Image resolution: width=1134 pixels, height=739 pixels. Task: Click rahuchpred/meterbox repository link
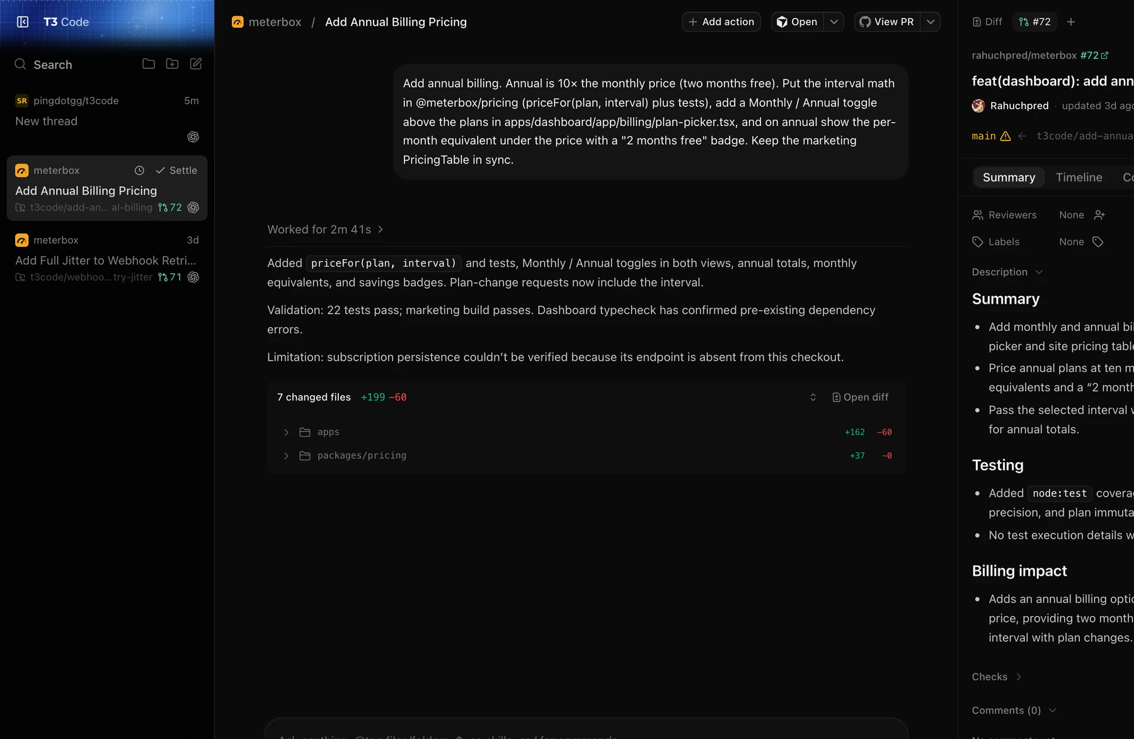(1024, 55)
